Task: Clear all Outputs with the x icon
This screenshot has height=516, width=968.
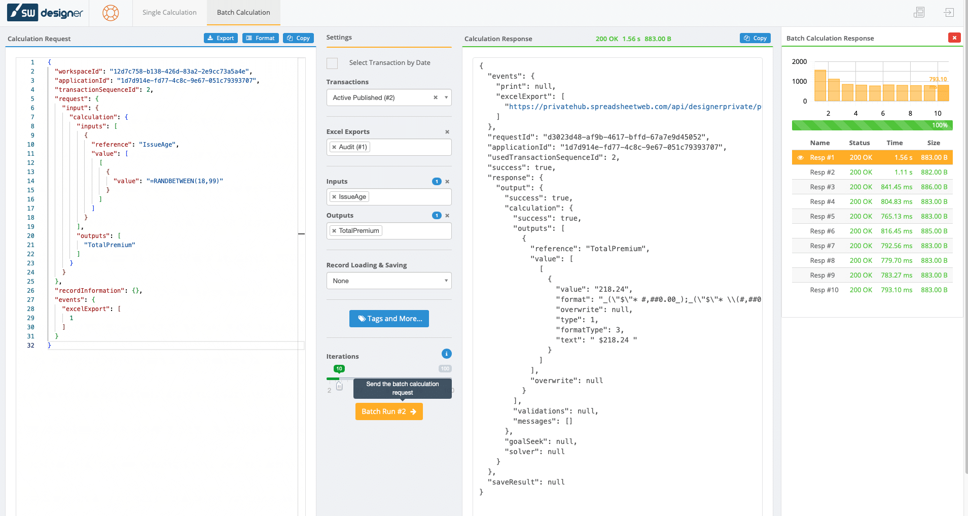Action: point(447,216)
